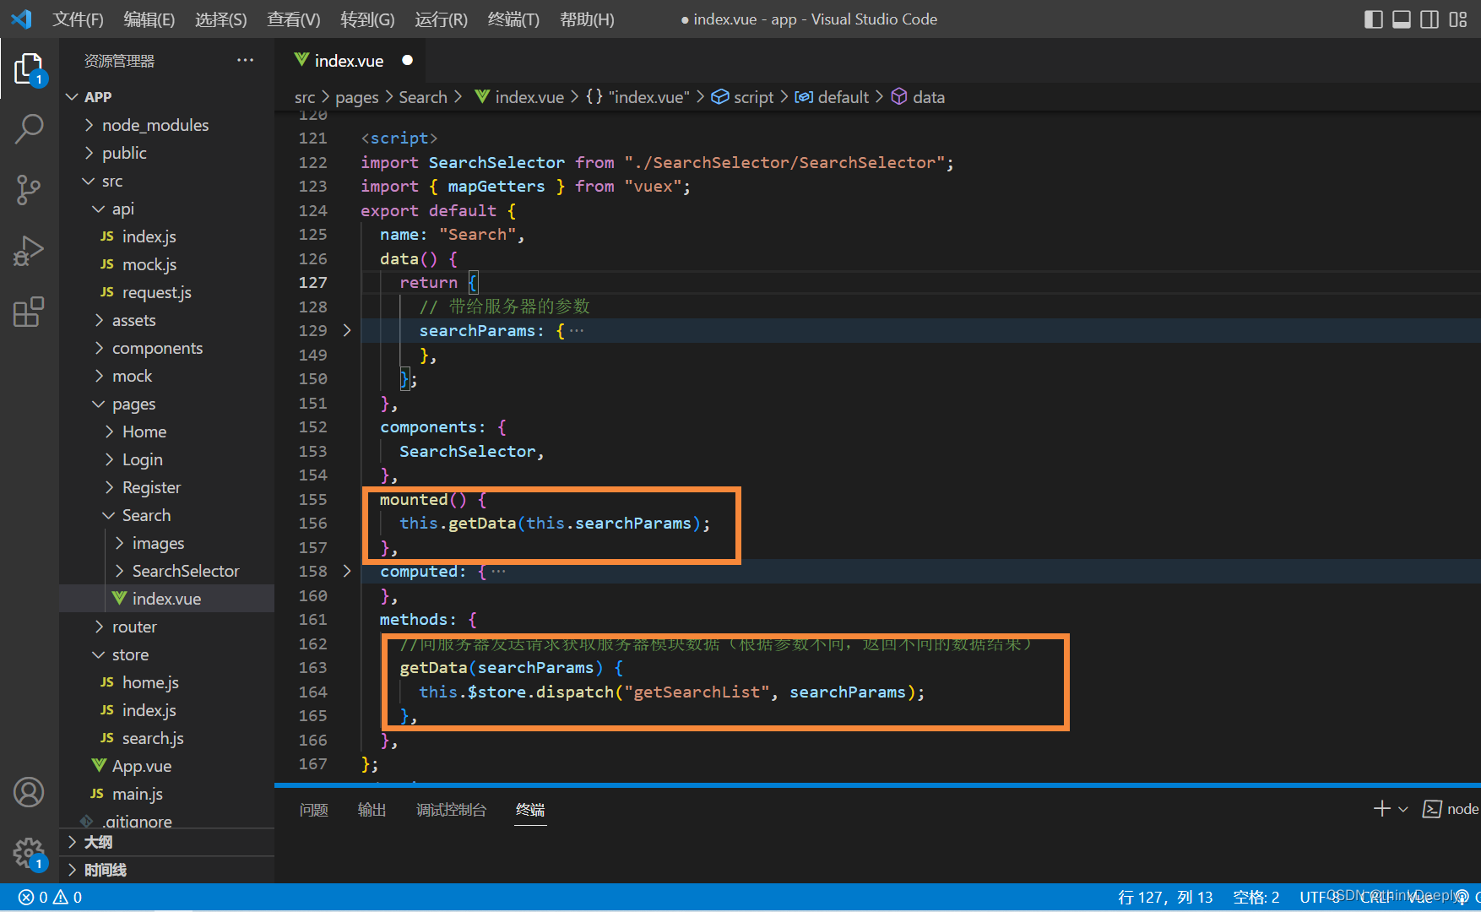Select the node terminal instance
Screen dimensions: 1481x912
[1451, 809]
